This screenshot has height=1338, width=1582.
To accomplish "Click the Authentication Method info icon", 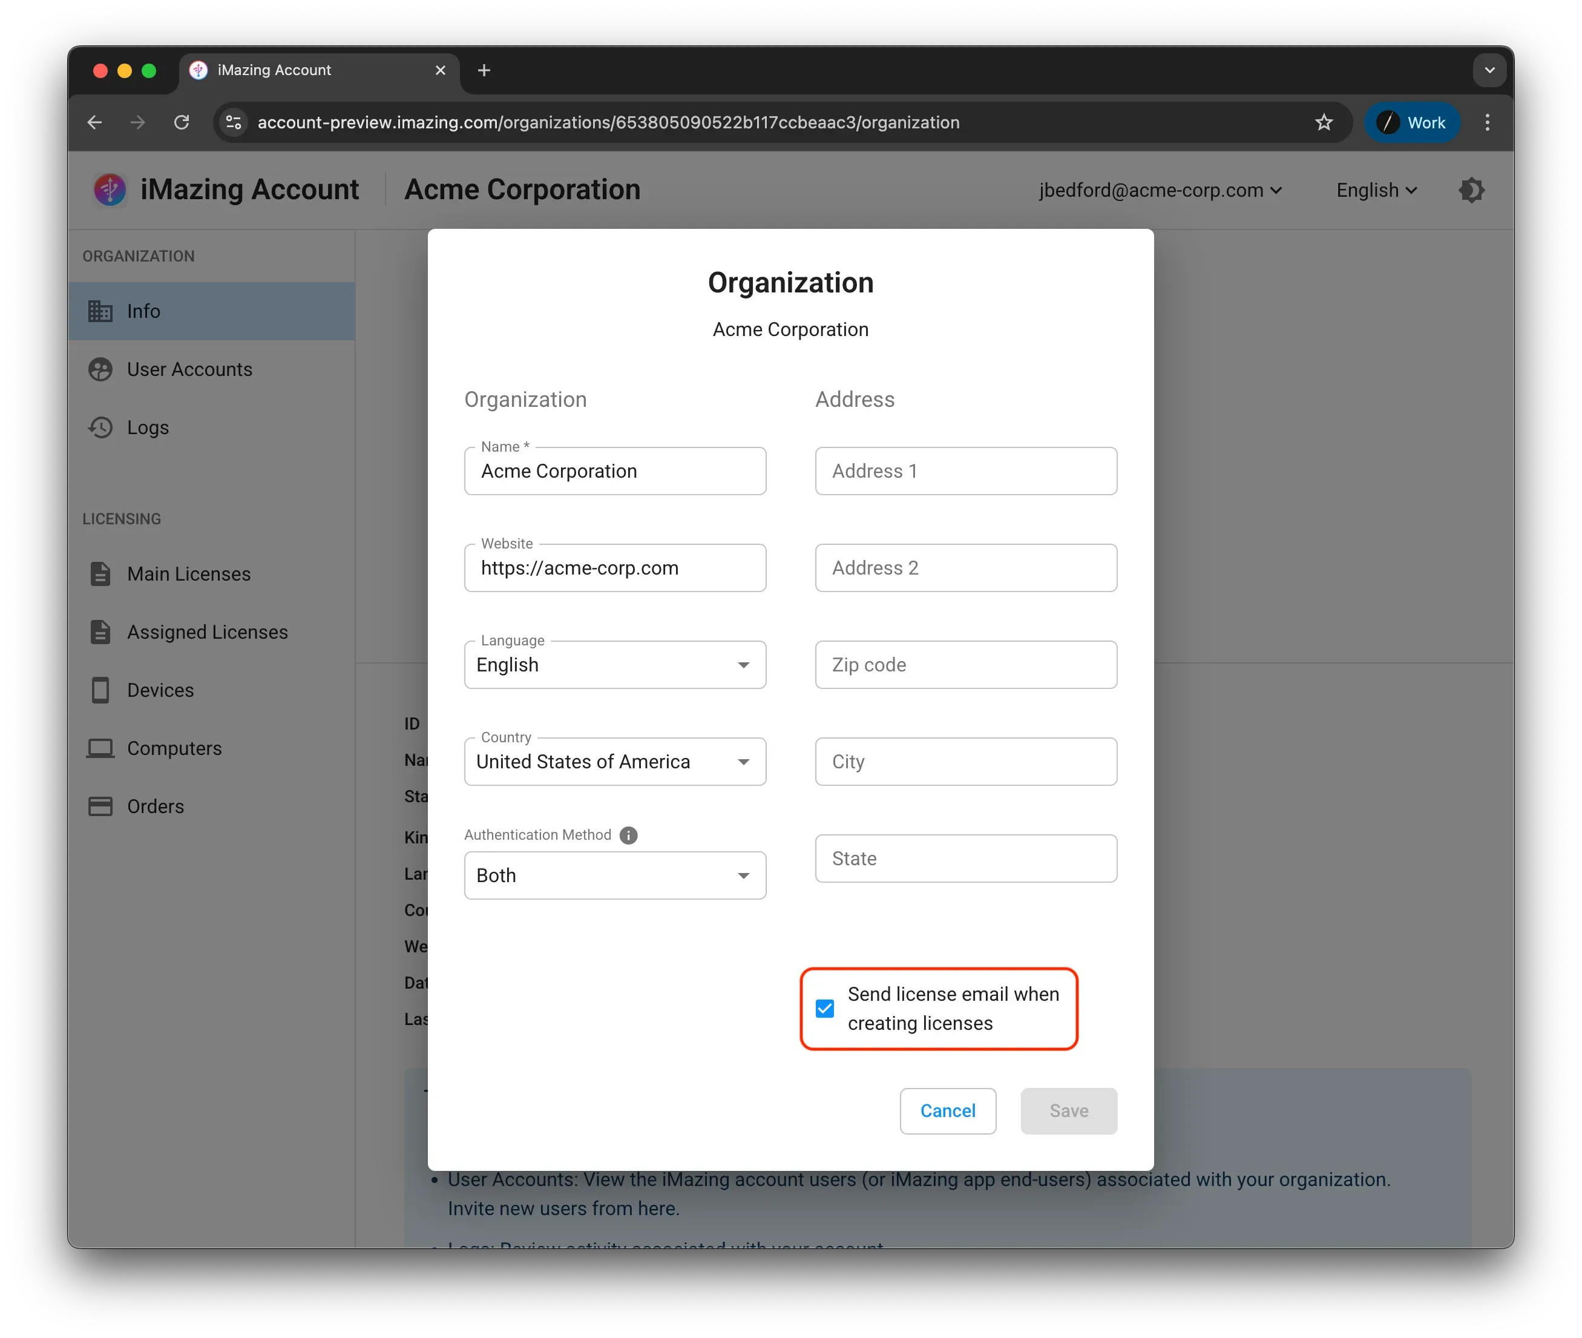I will [628, 835].
